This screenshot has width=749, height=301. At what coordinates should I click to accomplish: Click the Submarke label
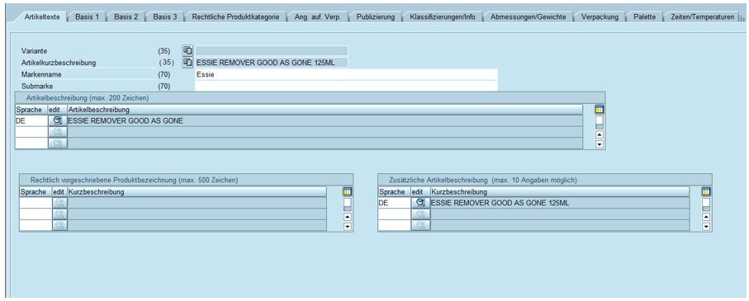(x=37, y=87)
